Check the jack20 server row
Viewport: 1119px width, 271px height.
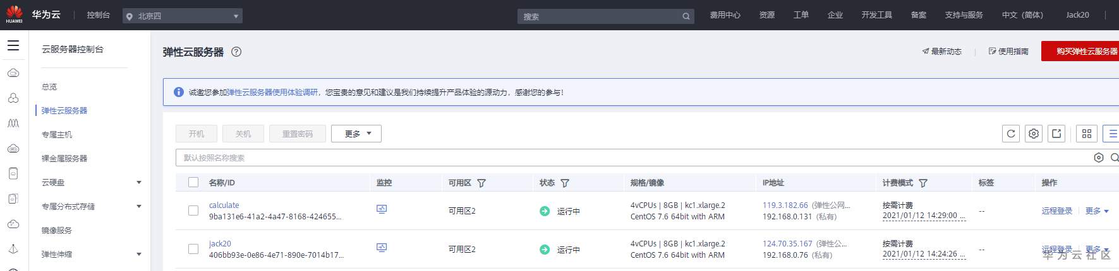[193, 249]
